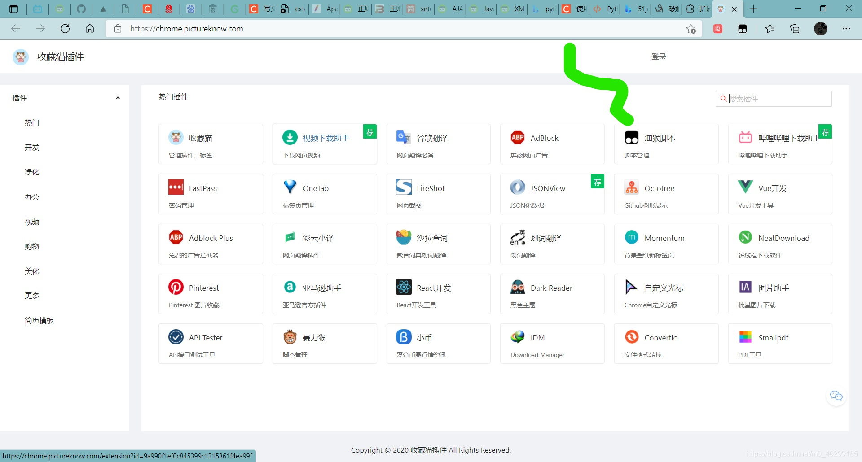Click the 亚马逊助手 a icon
This screenshot has height=462, width=862.
(x=290, y=287)
